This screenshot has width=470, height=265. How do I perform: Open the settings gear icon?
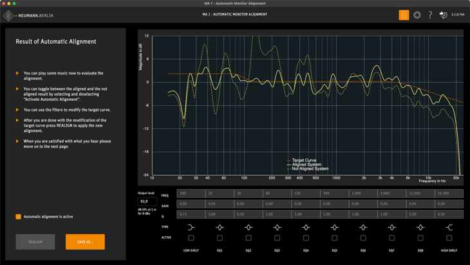pos(417,15)
